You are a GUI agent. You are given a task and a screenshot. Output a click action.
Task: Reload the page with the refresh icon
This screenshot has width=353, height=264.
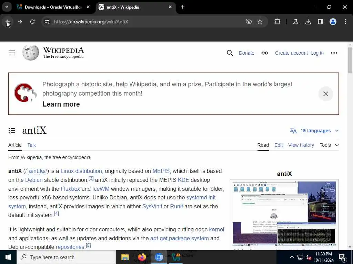[32, 22]
